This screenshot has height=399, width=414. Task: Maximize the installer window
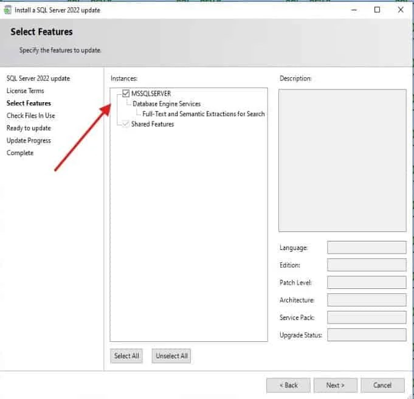378,10
